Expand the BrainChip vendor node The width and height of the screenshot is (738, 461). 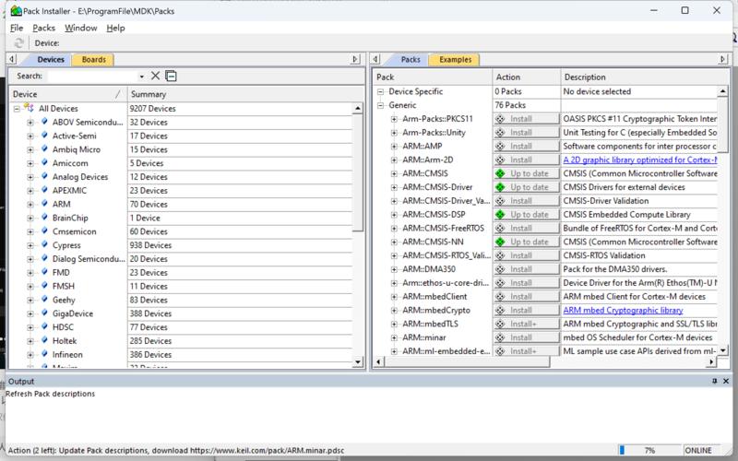pyautogui.click(x=30, y=218)
